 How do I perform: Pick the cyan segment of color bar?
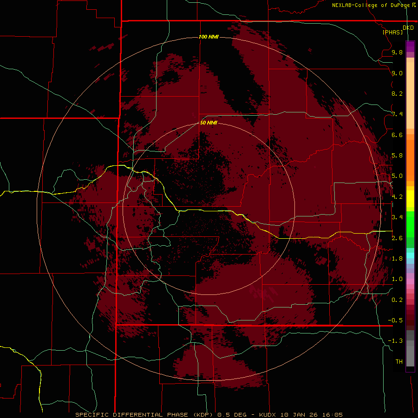click(x=410, y=255)
